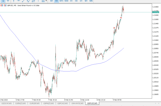Select the trendline drawing tool
Screen dimensions: 161x106
click(23, 1)
